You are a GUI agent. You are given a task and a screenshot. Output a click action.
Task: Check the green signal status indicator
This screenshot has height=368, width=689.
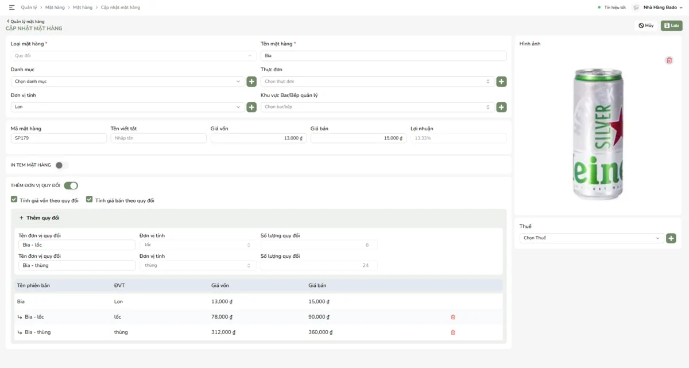599,7
